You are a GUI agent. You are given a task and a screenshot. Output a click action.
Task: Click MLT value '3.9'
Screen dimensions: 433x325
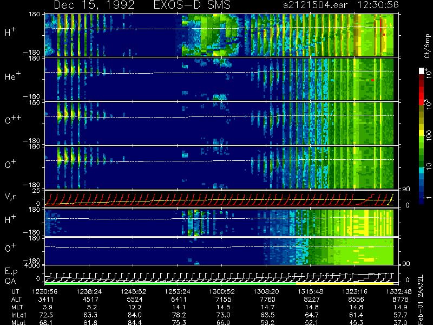(x=48, y=307)
